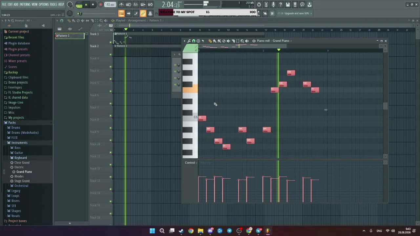The image size is (420, 236).
Task: Select the piano roll pencil draw tool
Action: click(210, 41)
